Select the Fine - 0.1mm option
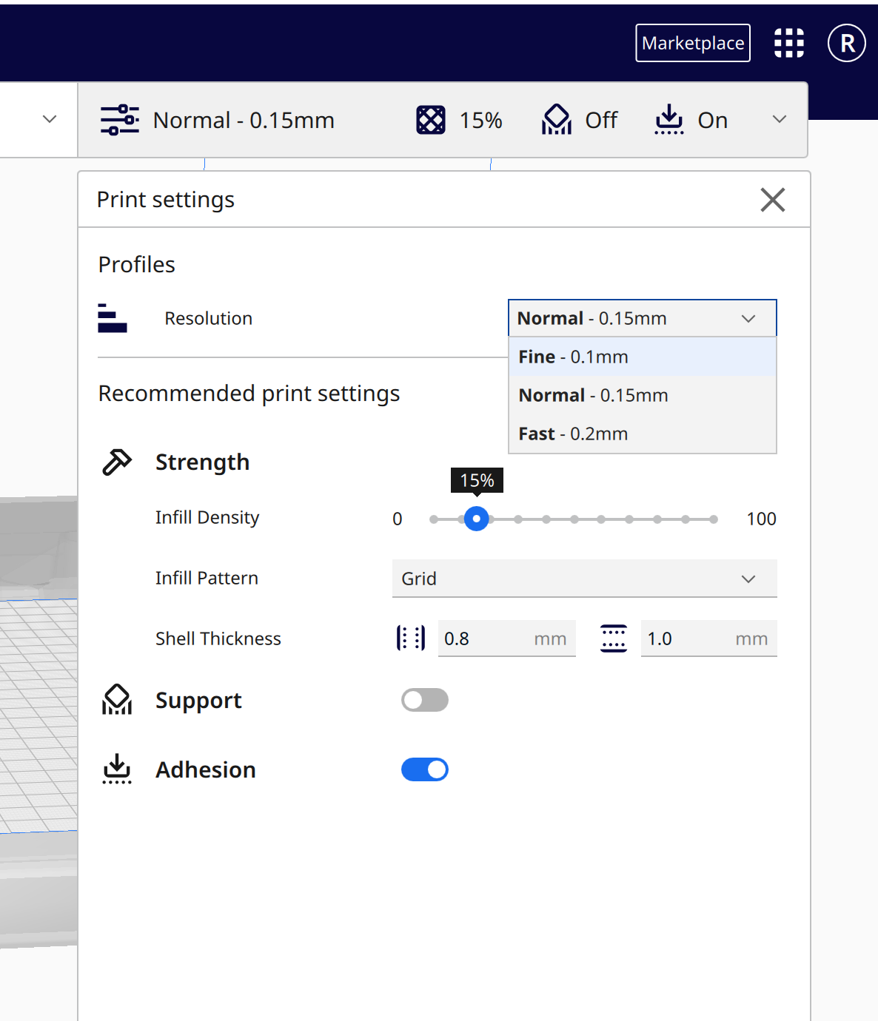 [x=642, y=357]
